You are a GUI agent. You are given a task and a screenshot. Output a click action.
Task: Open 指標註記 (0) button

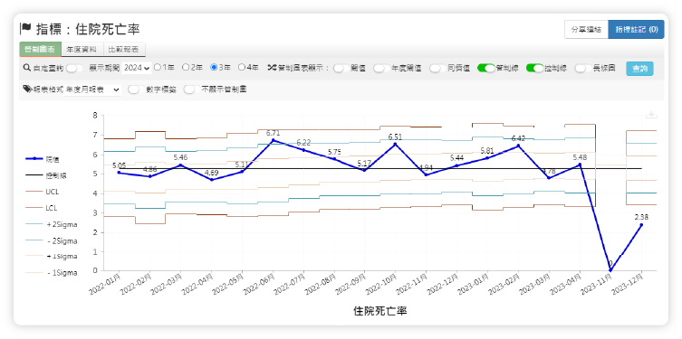637,30
